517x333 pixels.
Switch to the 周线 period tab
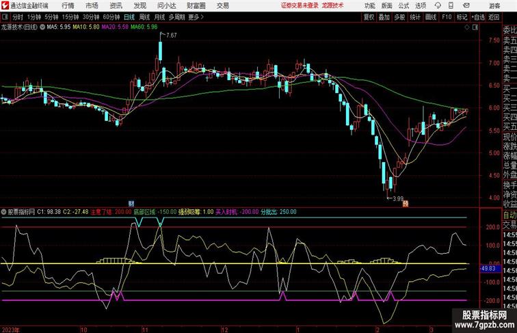(144, 17)
